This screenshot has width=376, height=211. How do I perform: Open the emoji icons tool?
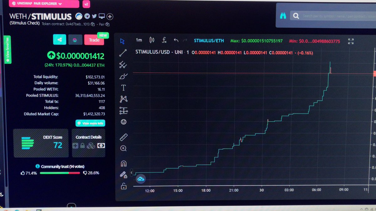[x=123, y=122]
